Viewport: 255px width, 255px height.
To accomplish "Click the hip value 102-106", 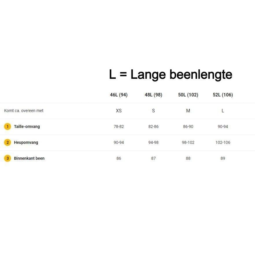I will (223, 143).
